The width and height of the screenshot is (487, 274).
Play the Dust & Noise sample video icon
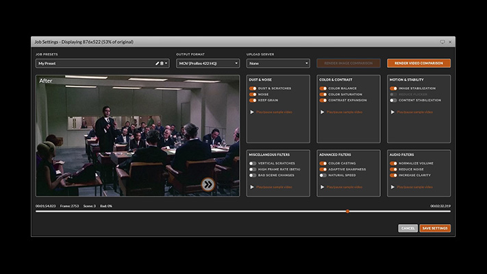click(x=252, y=112)
